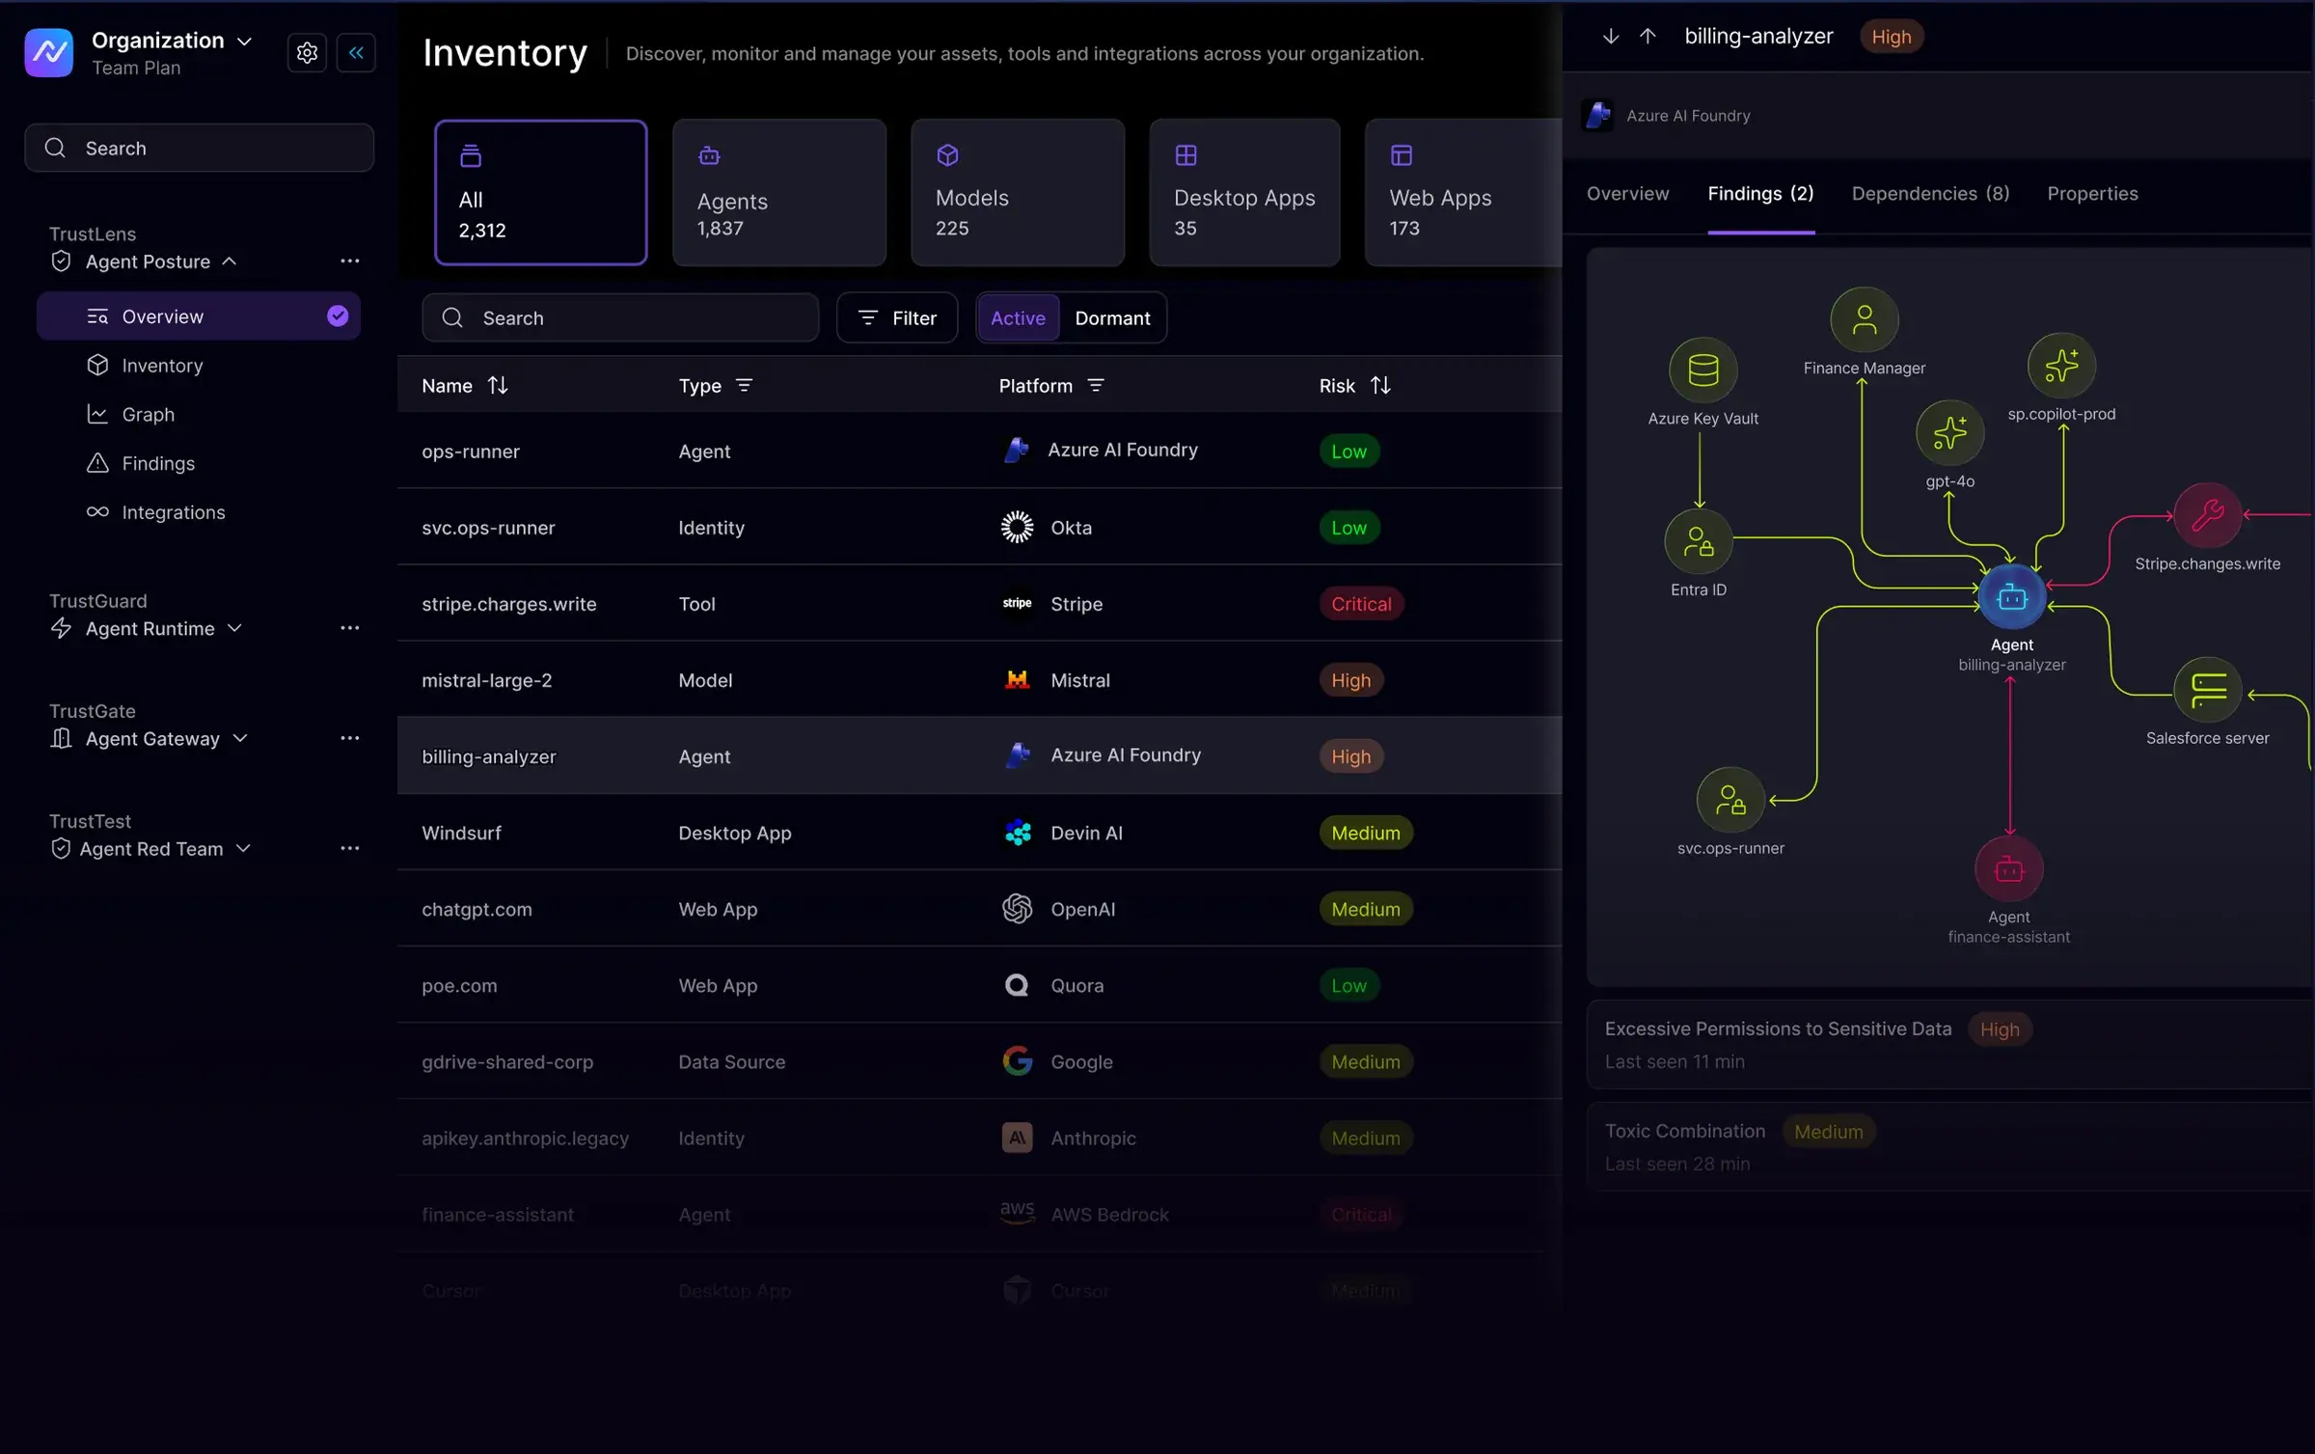Select Salesforce server node in graph
The image size is (2315, 1454).
[x=2207, y=690]
